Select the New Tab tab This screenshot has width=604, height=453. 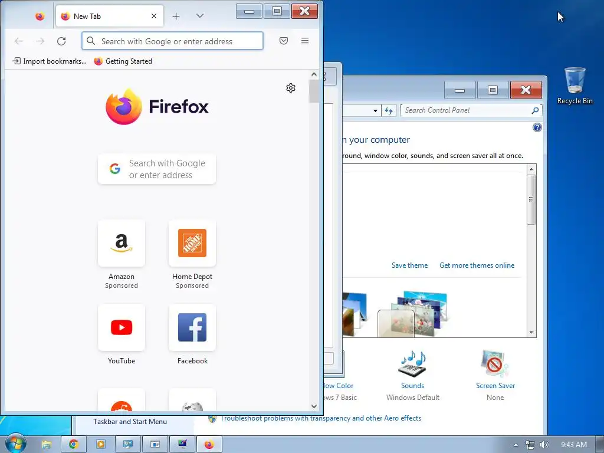(110, 16)
